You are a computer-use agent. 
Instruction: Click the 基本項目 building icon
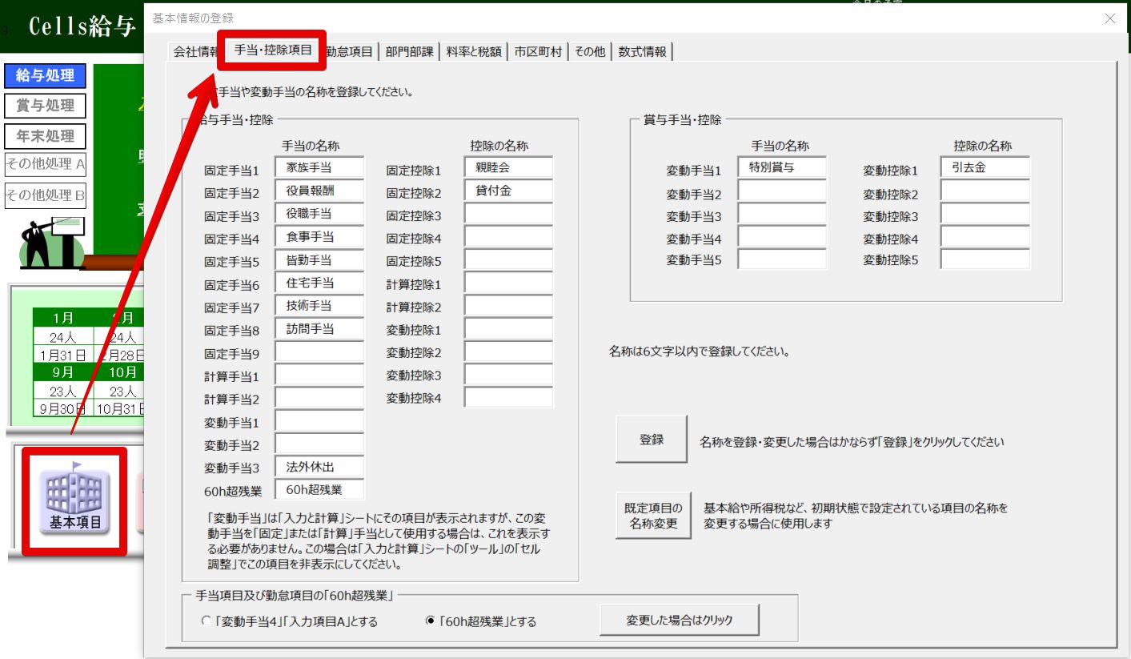tap(74, 500)
